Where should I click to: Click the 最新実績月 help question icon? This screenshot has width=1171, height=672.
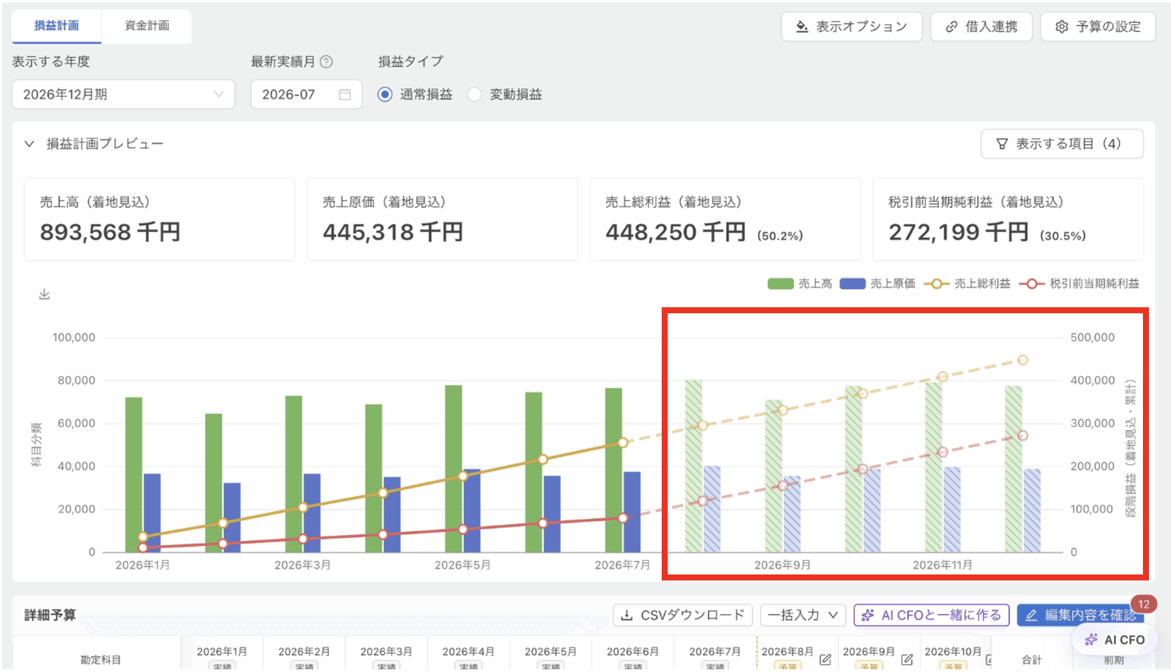pos(326,61)
